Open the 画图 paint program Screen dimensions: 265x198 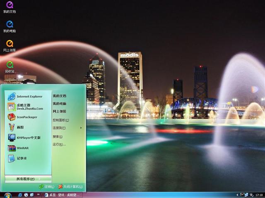tap(20, 127)
